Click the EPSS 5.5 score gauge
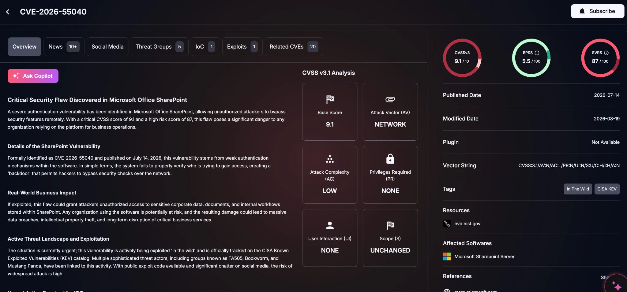The image size is (627, 292). click(531, 58)
